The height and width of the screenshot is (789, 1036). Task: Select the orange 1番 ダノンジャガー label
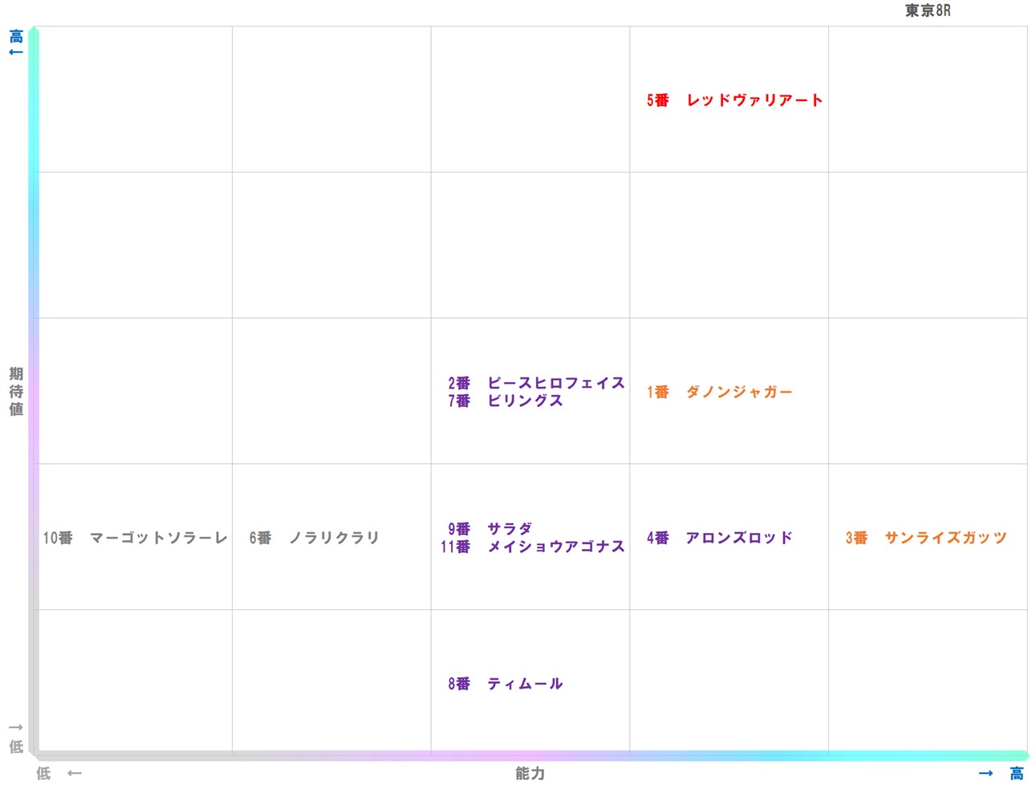(719, 392)
